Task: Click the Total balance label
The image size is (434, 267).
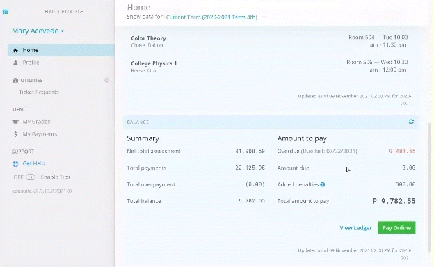Action: (144, 201)
